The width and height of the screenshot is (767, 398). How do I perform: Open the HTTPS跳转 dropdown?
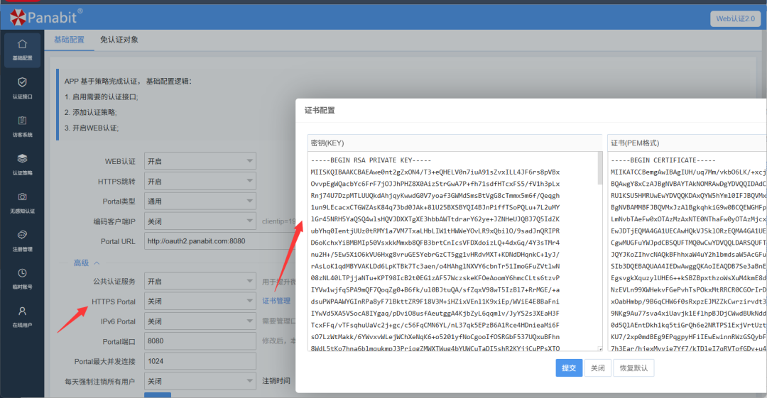[200, 182]
